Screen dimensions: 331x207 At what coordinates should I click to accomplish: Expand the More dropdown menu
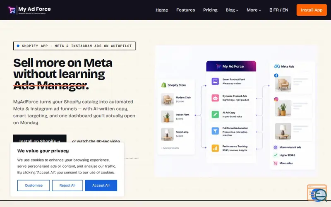coord(254,10)
